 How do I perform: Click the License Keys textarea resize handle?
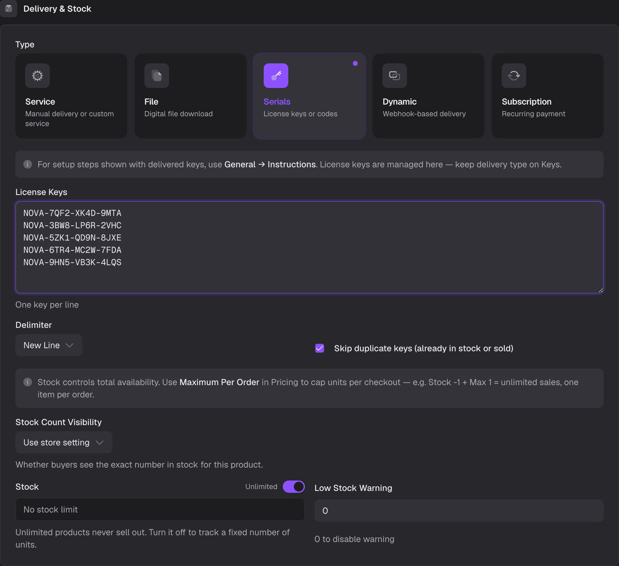pyautogui.click(x=601, y=290)
